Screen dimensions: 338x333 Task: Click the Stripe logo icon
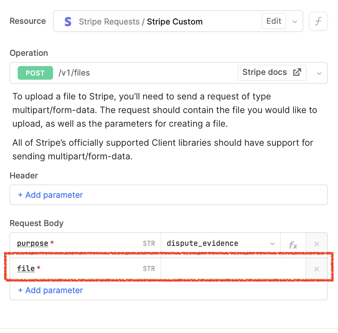tap(67, 21)
